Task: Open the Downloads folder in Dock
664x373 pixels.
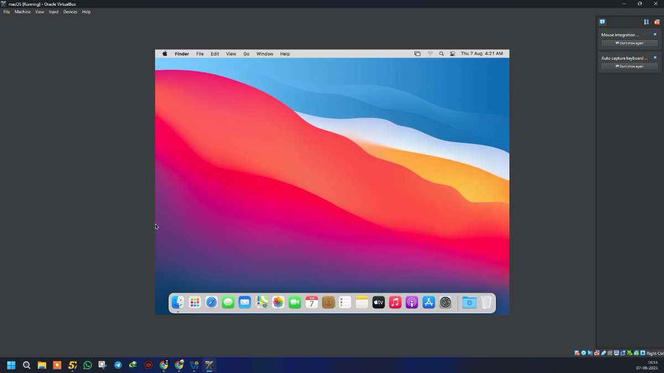Action: pyautogui.click(x=469, y=302)
